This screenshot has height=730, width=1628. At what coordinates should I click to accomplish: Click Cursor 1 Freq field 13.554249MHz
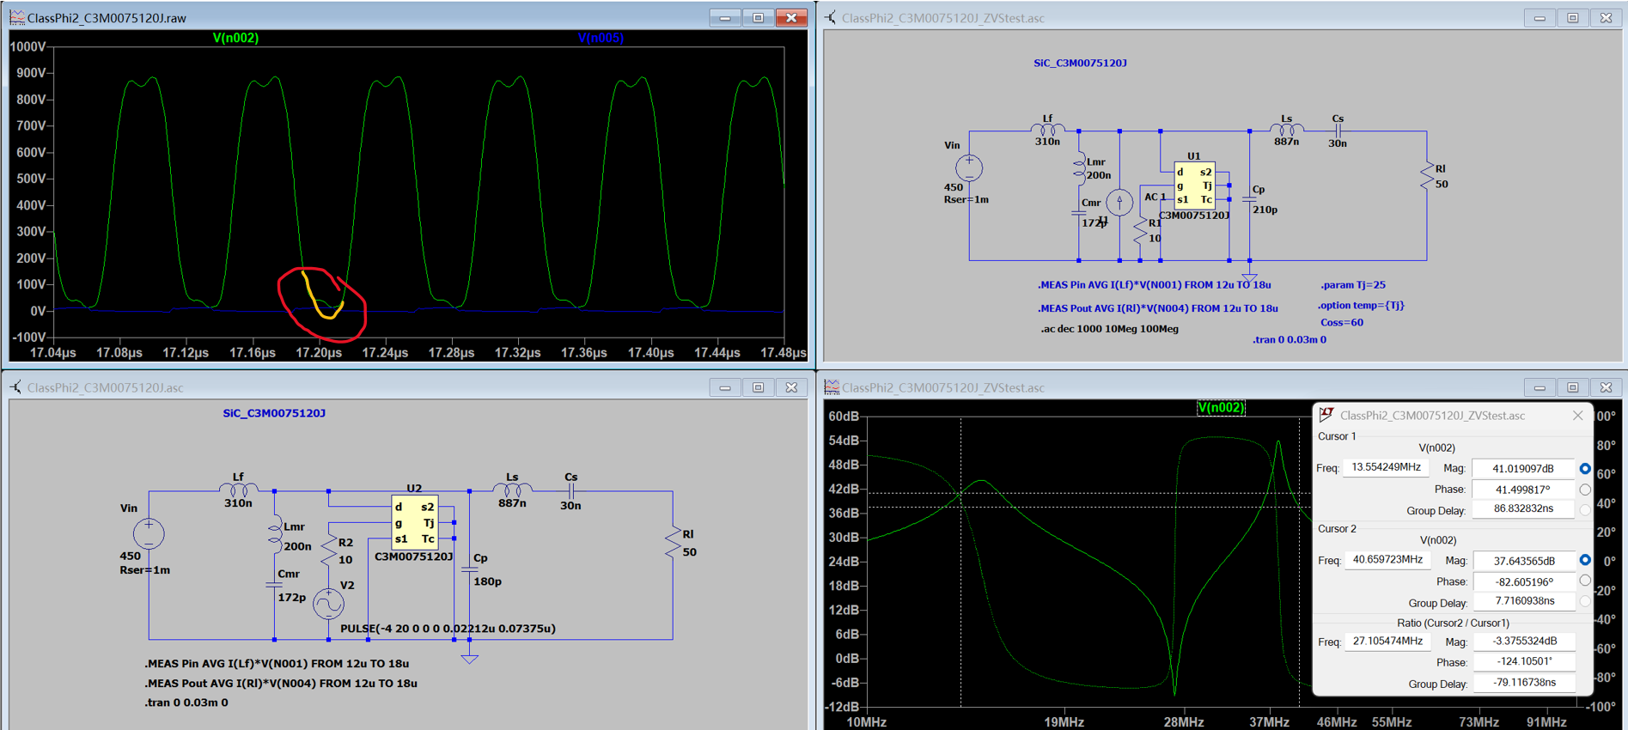click(1385, 467)
